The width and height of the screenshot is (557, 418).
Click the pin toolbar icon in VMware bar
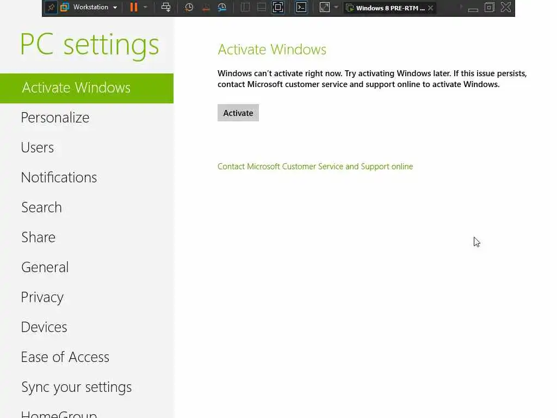51,8
